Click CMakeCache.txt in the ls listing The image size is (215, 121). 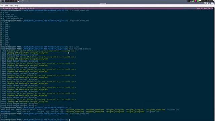7,110
